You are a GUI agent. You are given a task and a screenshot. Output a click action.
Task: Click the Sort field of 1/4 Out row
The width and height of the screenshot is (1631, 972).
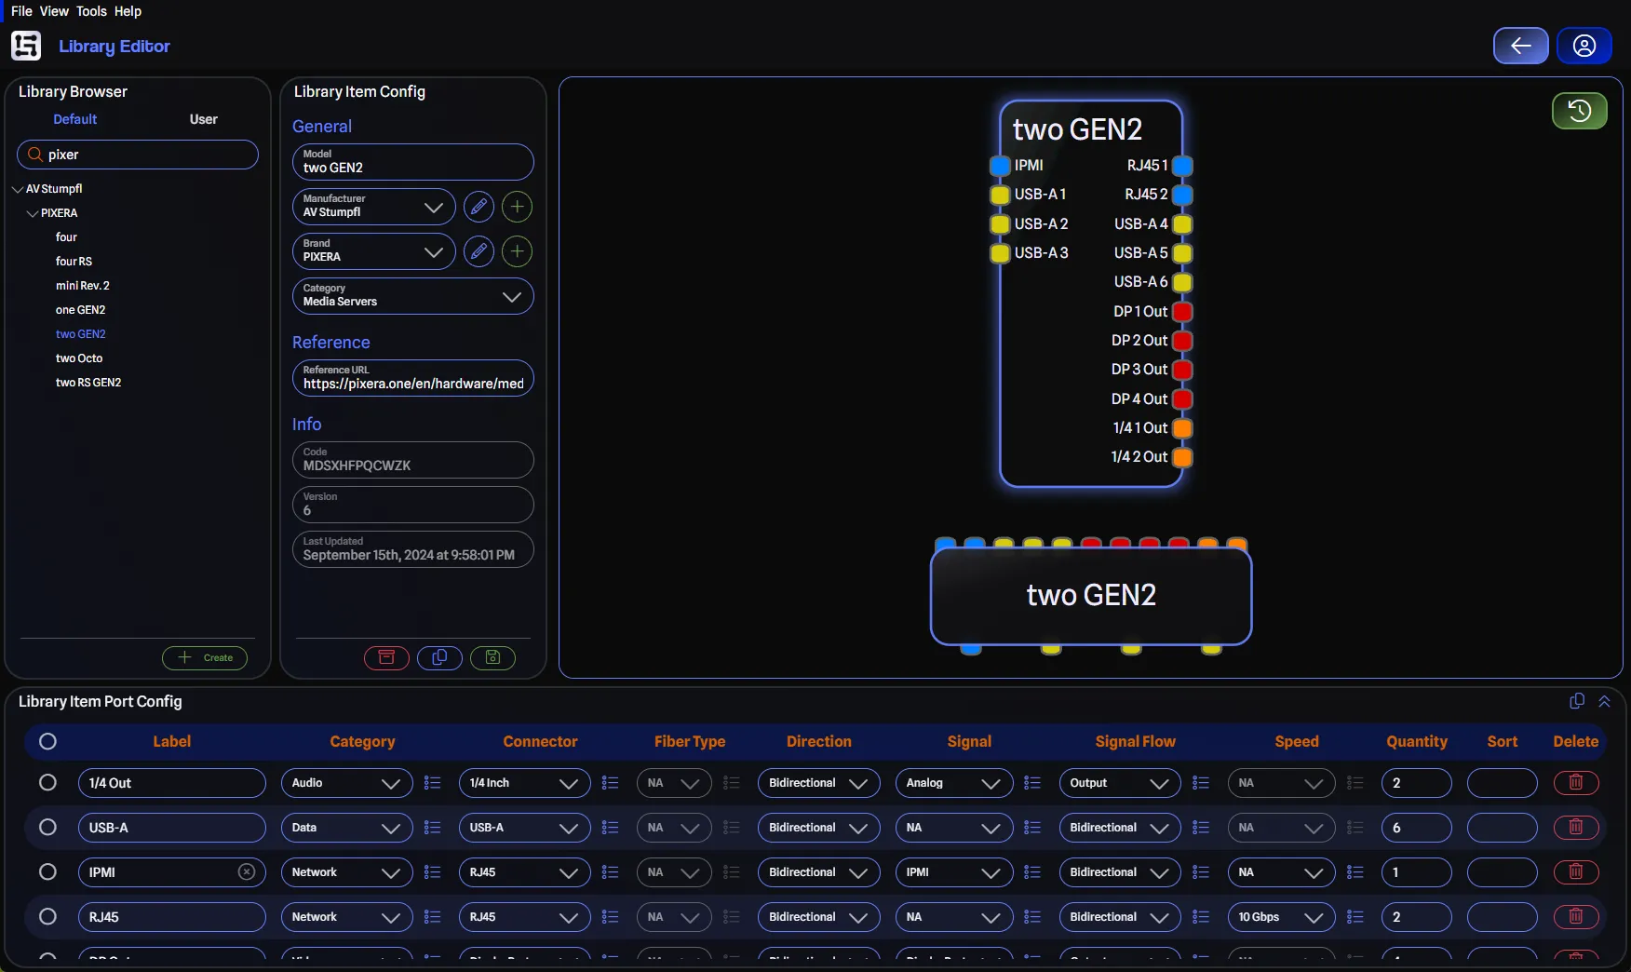pos(1502,783)
